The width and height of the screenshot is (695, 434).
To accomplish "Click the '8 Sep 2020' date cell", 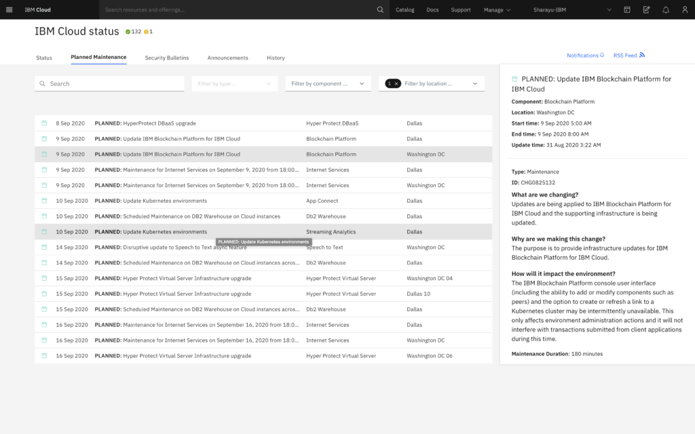I will click(x=70, y=123).
